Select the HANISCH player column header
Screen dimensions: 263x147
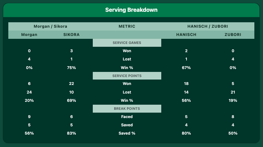pos(186,35)
